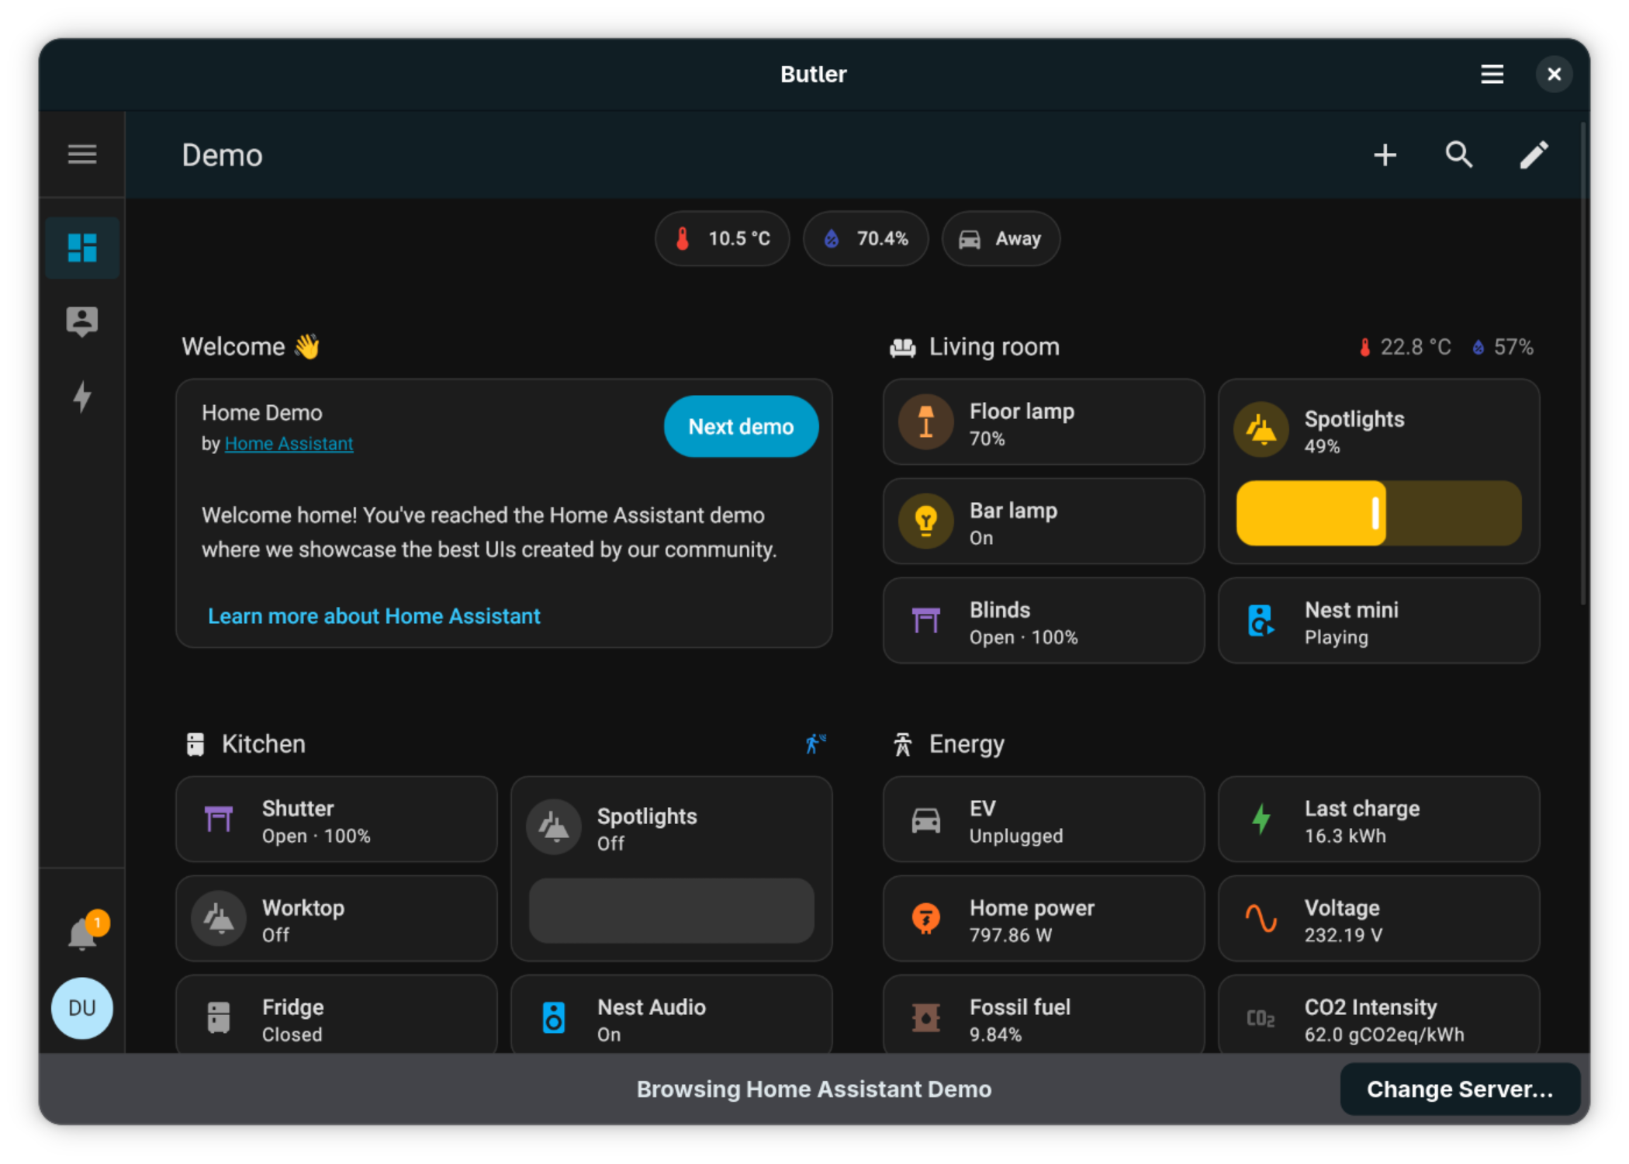The image size is (1629, 1164).
Task: Click the DU user profile avatar
Action: coord(82,1008)
